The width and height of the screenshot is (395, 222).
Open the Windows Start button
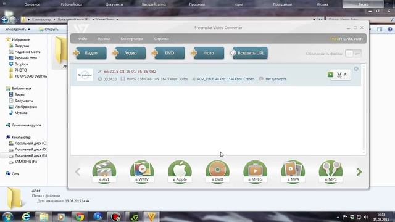pyautogui.click(x=7, y=216)
